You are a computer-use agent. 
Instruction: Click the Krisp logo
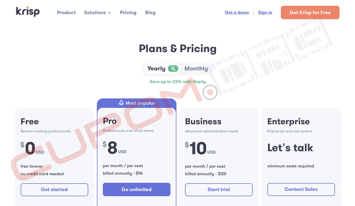click(28, 12)
